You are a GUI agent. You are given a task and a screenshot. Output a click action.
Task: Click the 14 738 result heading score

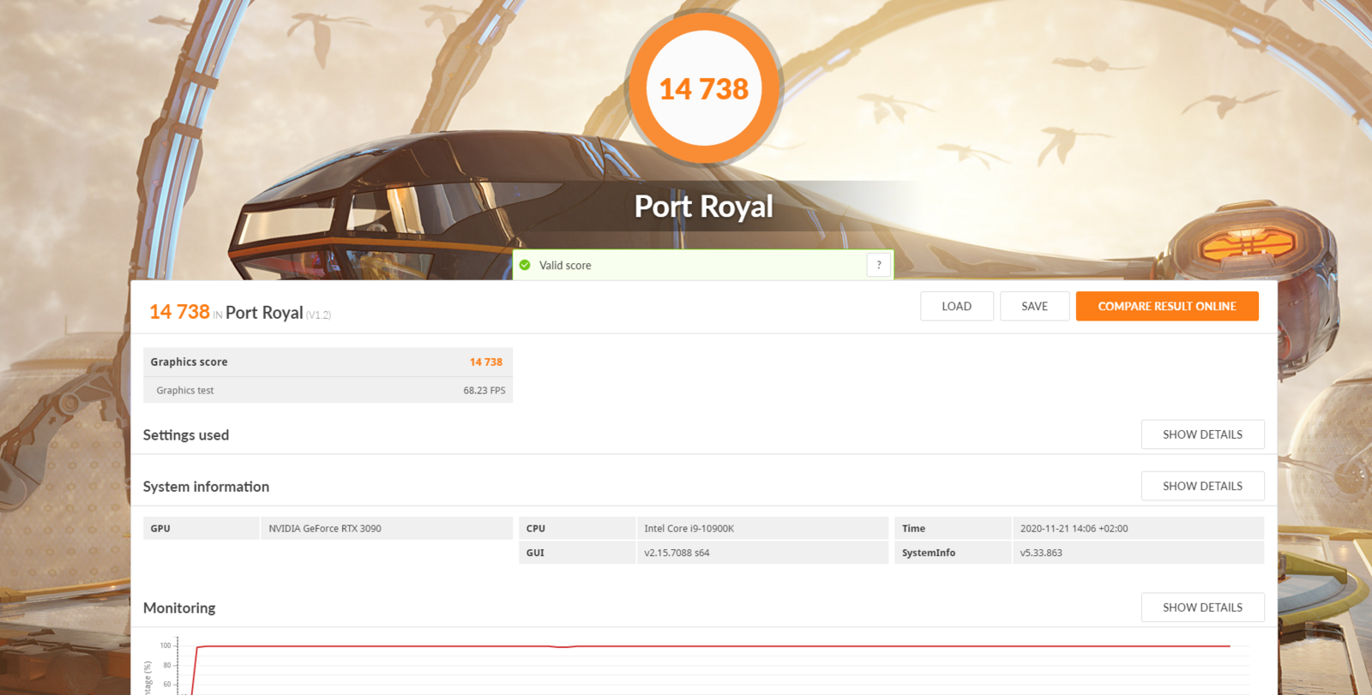179,312
